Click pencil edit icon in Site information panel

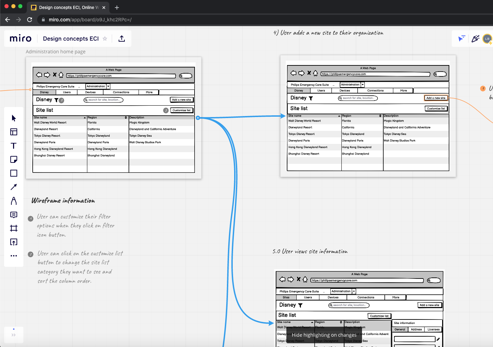(x=438, y=339)
